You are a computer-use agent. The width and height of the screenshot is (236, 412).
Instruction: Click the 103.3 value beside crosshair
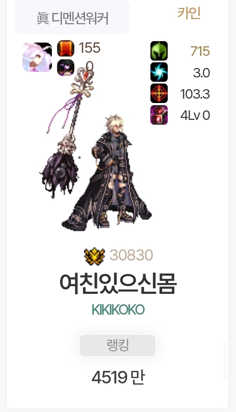tap(195, 94)
